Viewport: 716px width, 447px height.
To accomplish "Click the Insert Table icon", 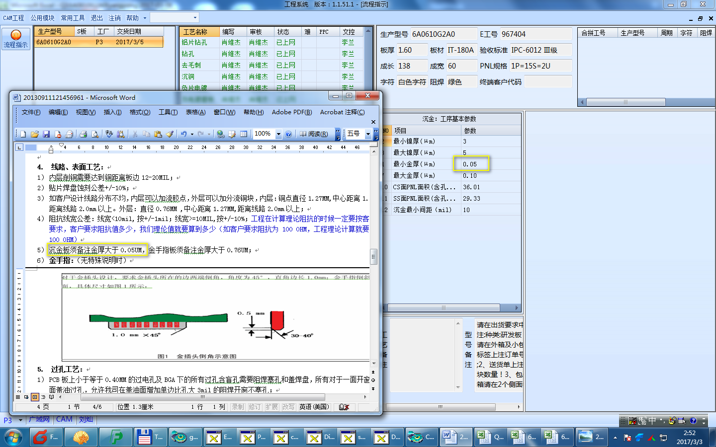I will pos(244,134).
